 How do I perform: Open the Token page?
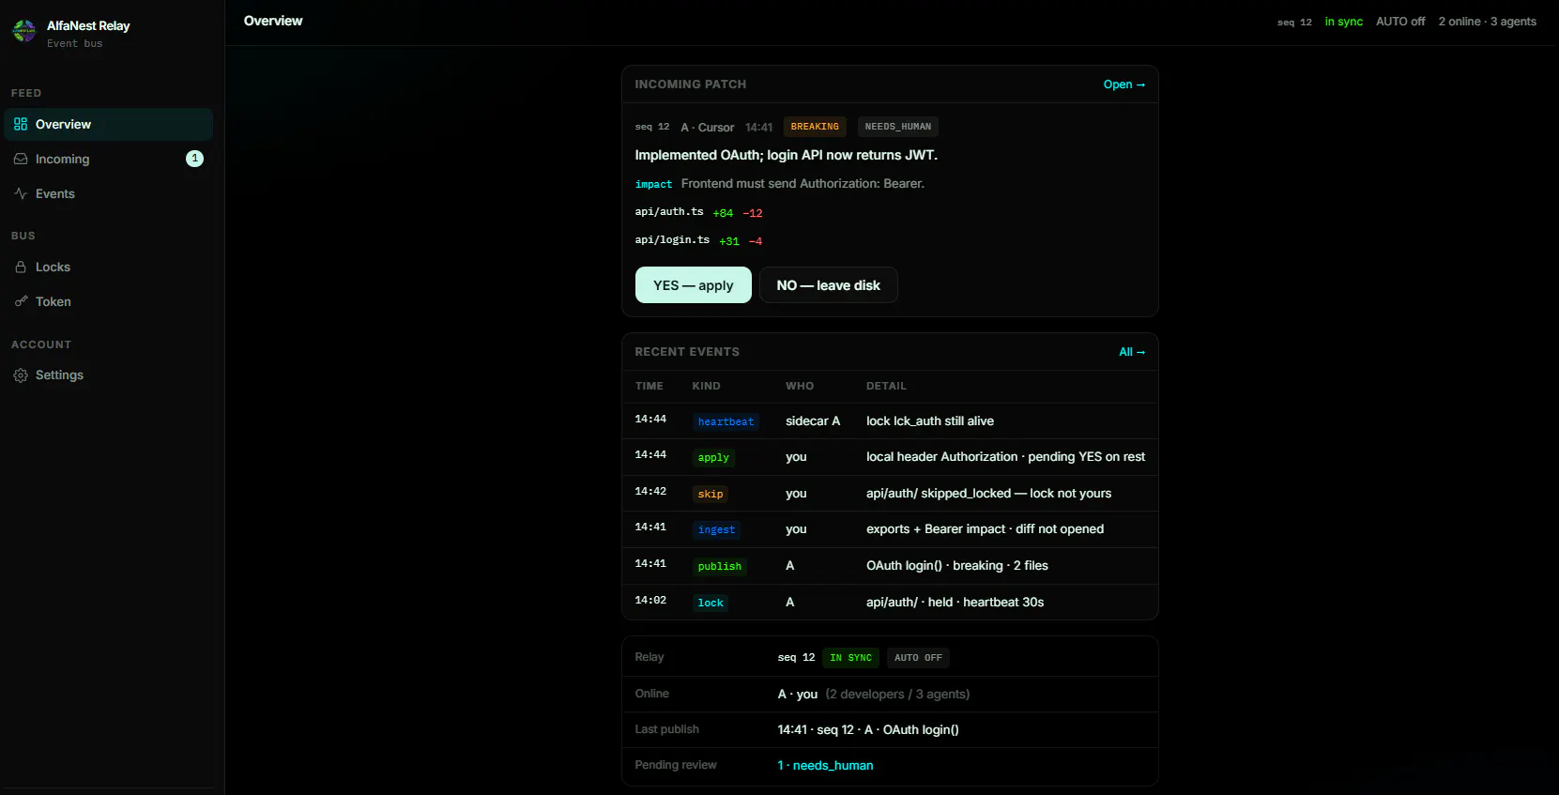tap(108, 301)
